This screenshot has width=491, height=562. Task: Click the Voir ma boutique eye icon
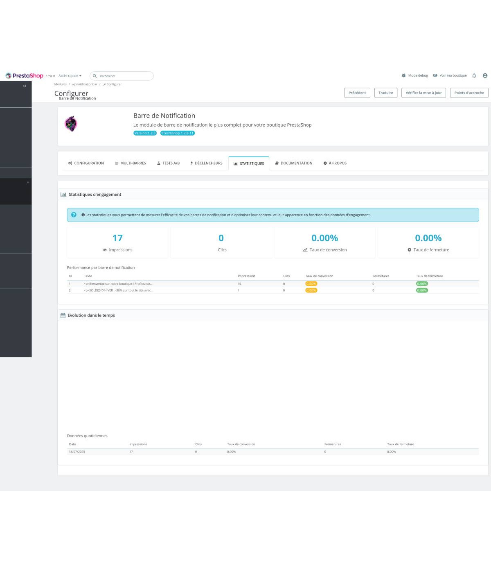435,76
